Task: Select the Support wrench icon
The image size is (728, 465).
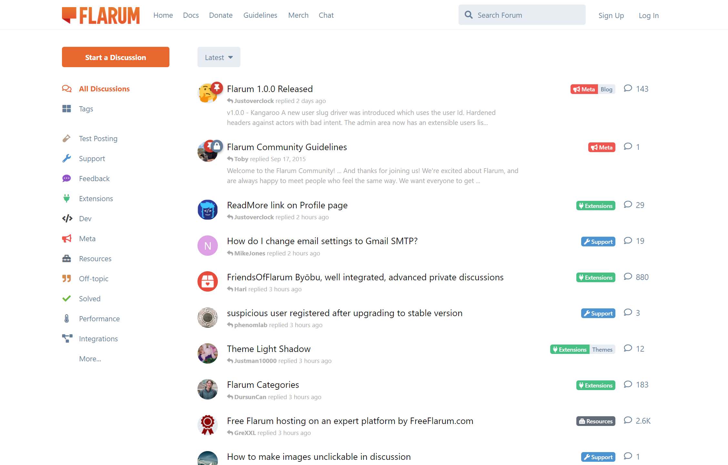Action: (x=66, y=158)
